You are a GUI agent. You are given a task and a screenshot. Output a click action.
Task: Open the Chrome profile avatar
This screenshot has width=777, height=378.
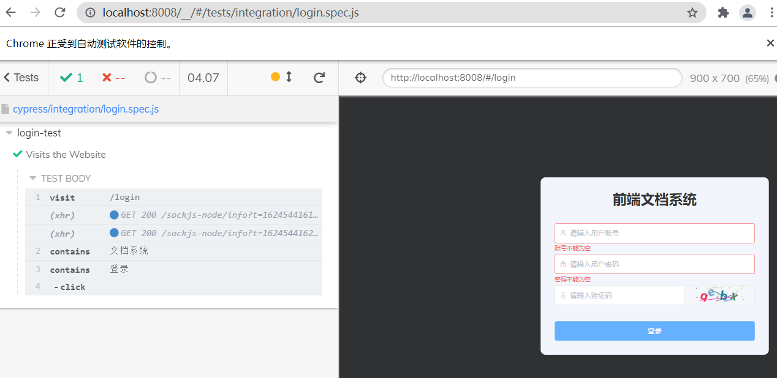(747, 13)
